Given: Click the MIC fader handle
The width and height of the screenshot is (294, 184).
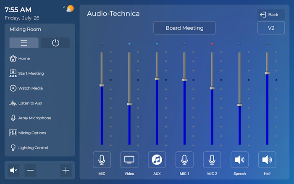Looking at the screenshot, I should [102, 85].
